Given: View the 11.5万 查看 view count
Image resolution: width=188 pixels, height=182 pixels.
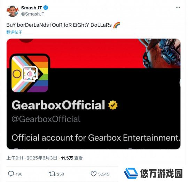Looking at the screenshot, I should pos(72,158).
